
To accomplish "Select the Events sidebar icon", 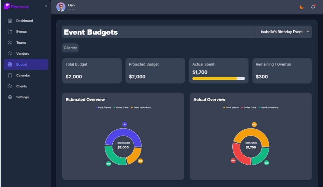I will tap(10, 32).
